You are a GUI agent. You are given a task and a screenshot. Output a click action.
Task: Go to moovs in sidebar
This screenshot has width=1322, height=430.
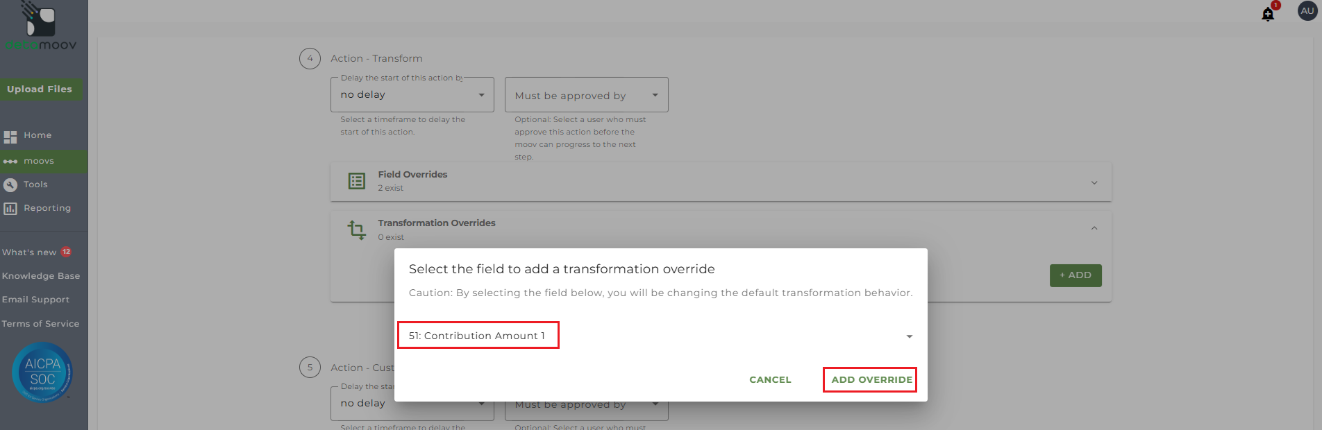pyautogui.click(x=39, y=161)
